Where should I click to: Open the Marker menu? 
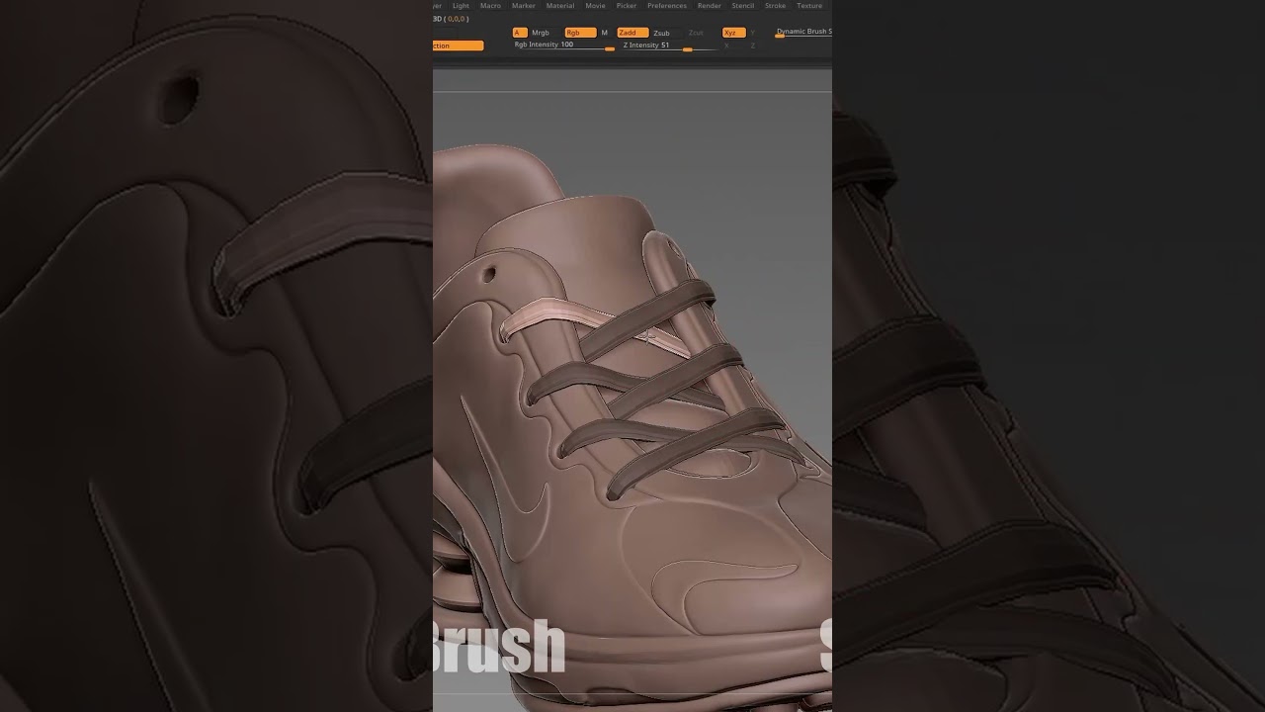[x=523, y=6]
